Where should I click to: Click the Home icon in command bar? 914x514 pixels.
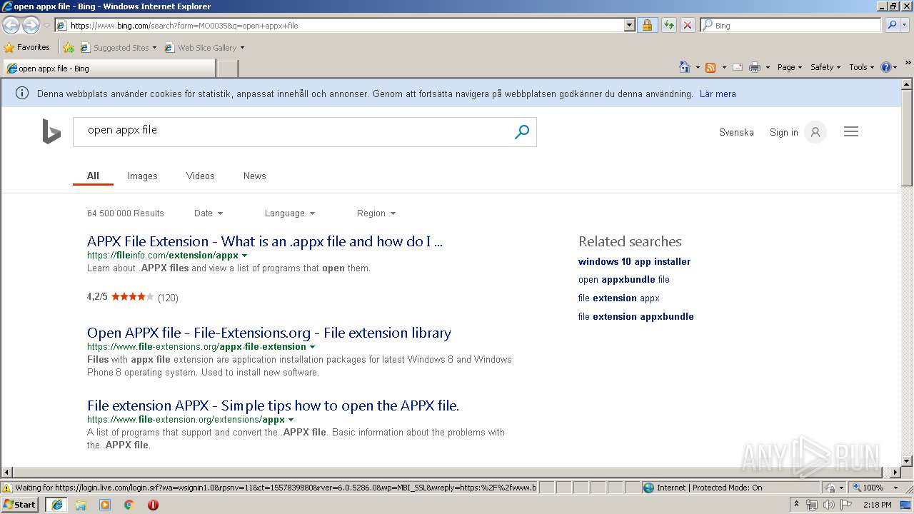point(685,67)
